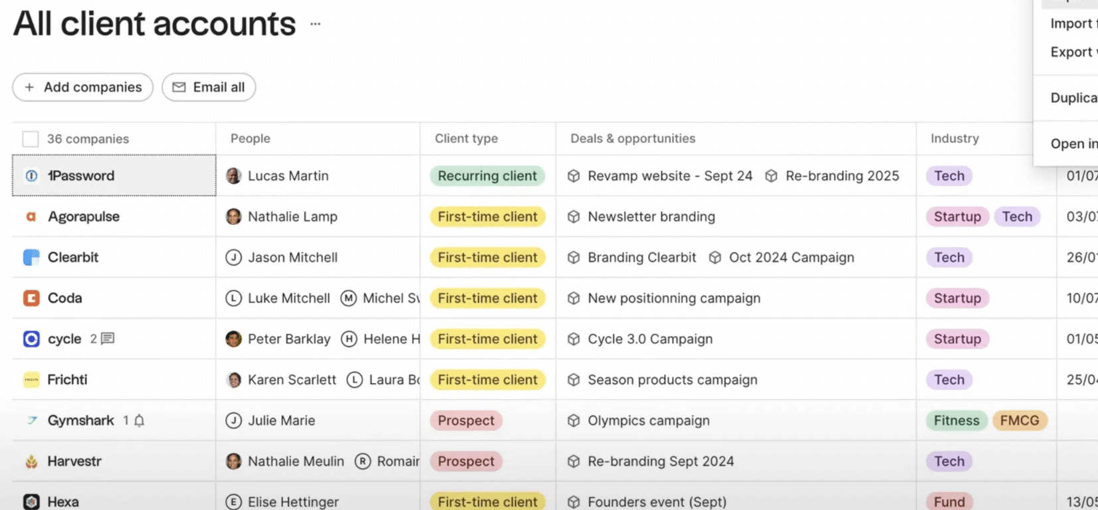Screen dimensions: 1098x510
Task: Click the 1Password company logo
Action: coord(31,176)
